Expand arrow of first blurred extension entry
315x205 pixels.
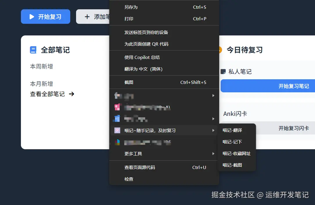pyautogui.click(x=213, y=96)
